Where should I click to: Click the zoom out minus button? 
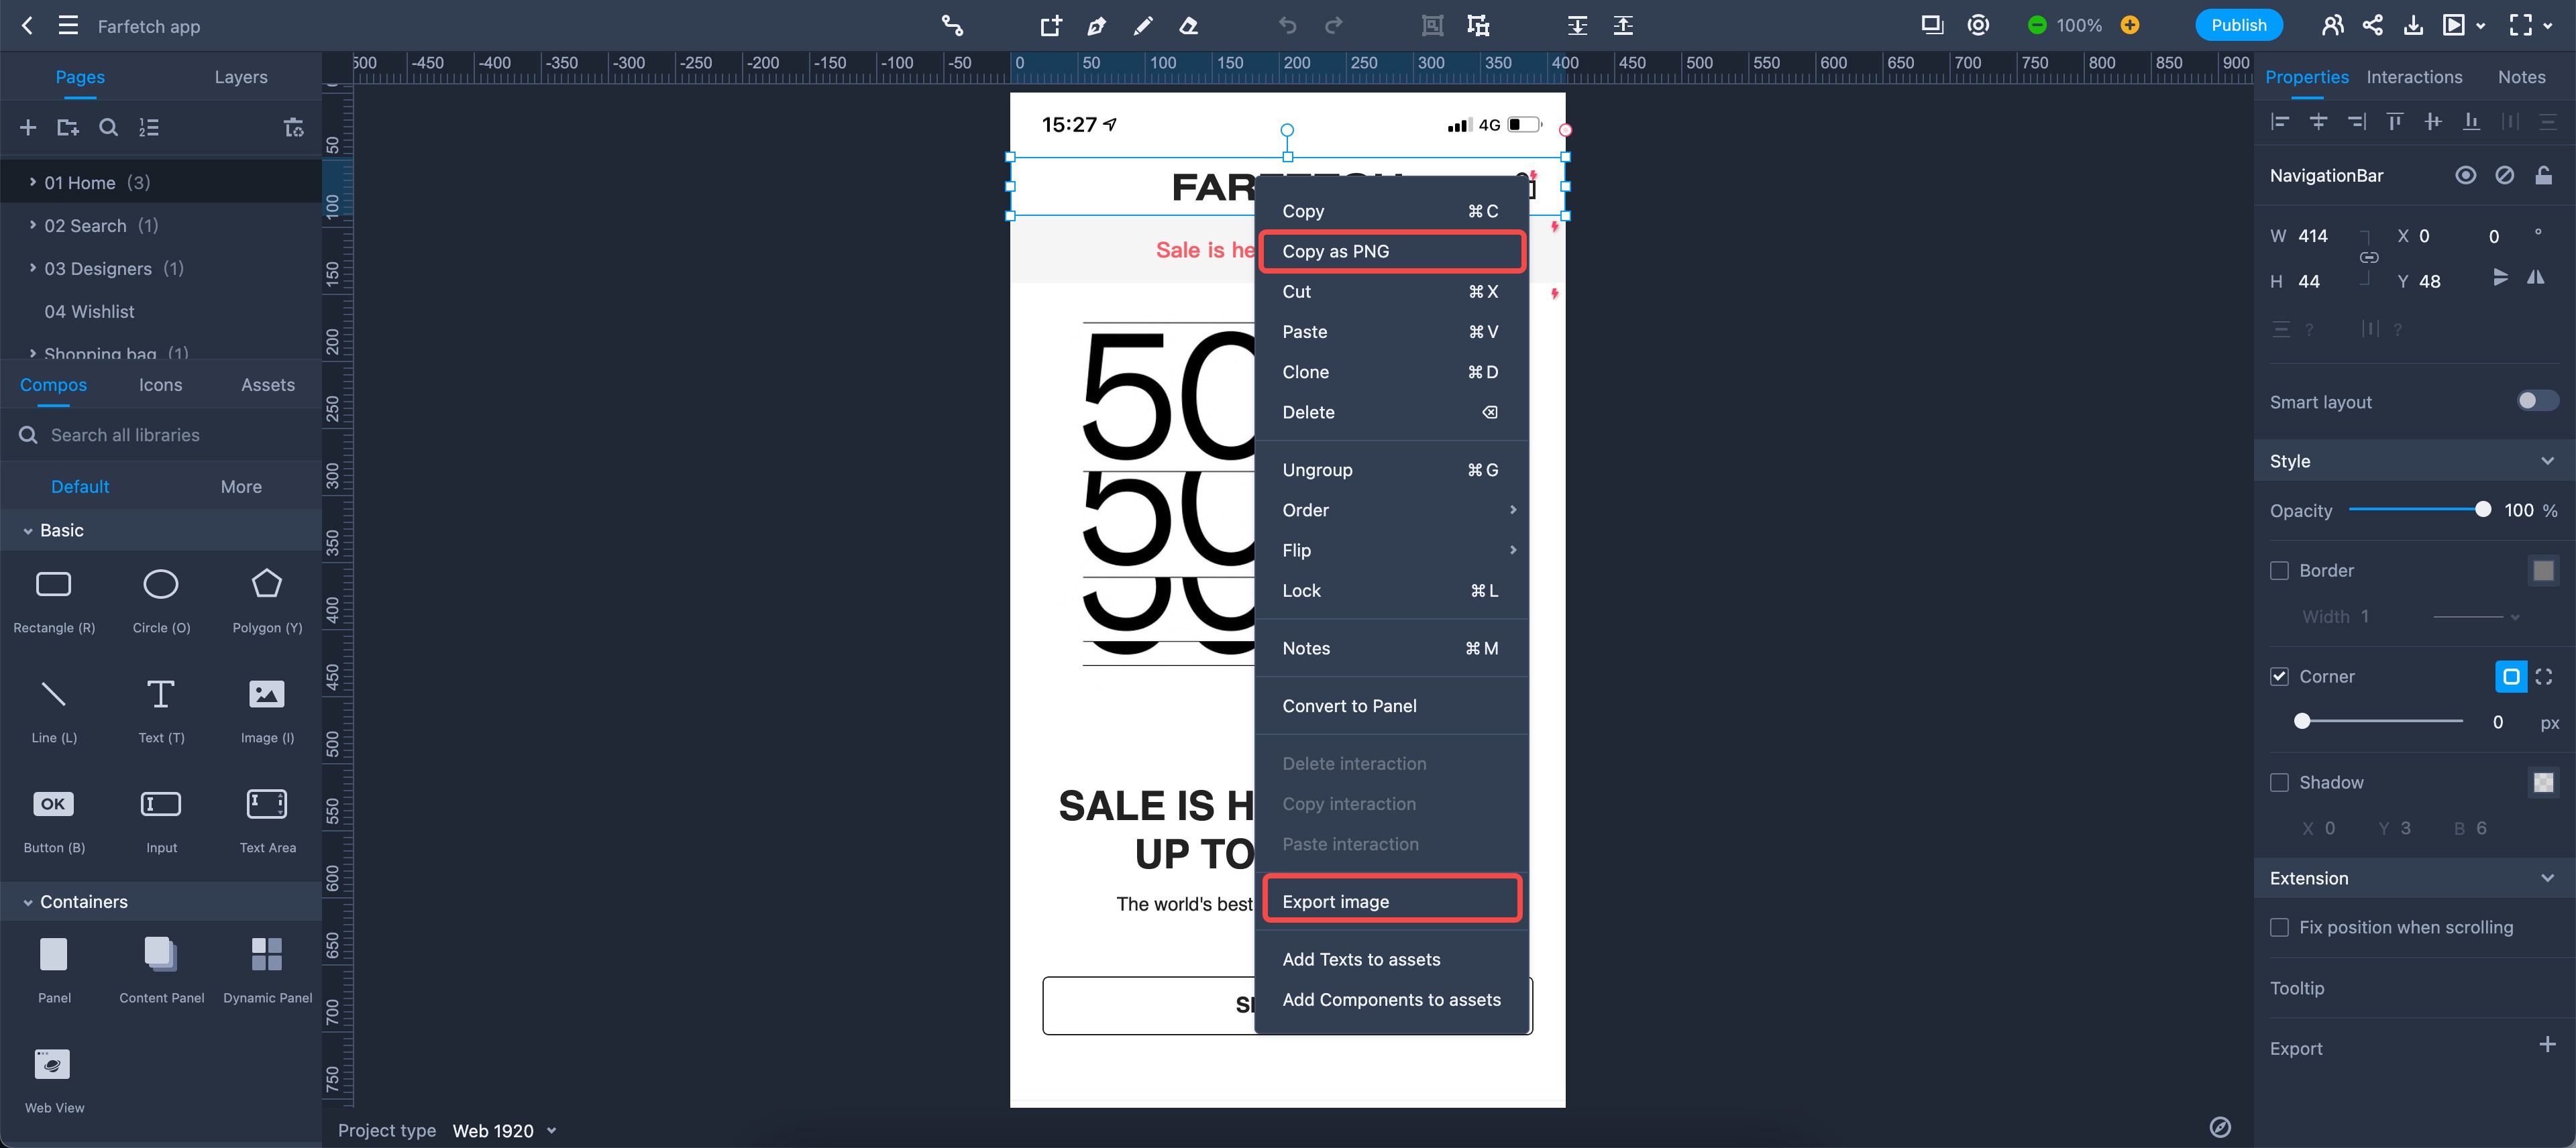click(2036, 25)
